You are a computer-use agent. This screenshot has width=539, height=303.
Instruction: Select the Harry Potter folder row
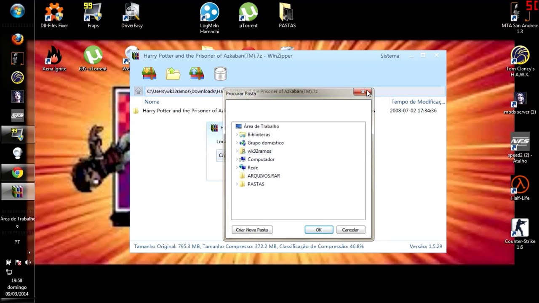click(288, 111)
